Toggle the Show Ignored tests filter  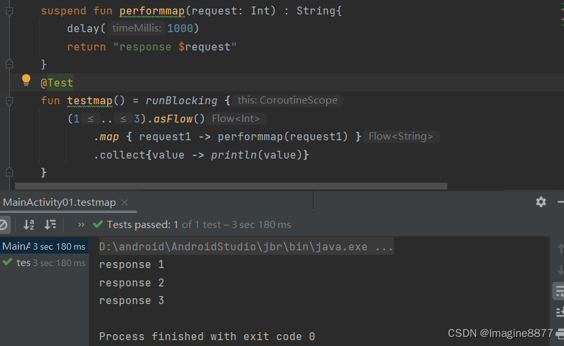click(3, 225)
